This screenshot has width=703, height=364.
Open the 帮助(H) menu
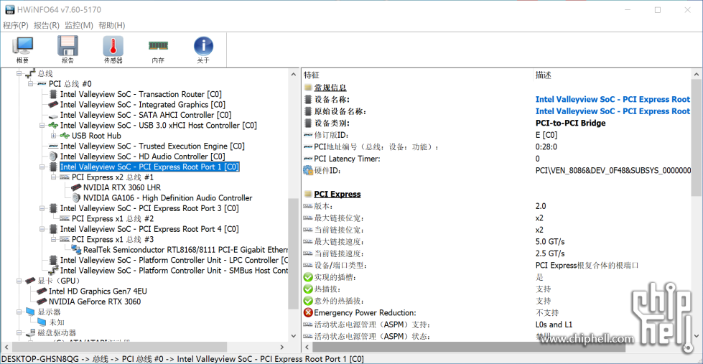coord(111,26)
